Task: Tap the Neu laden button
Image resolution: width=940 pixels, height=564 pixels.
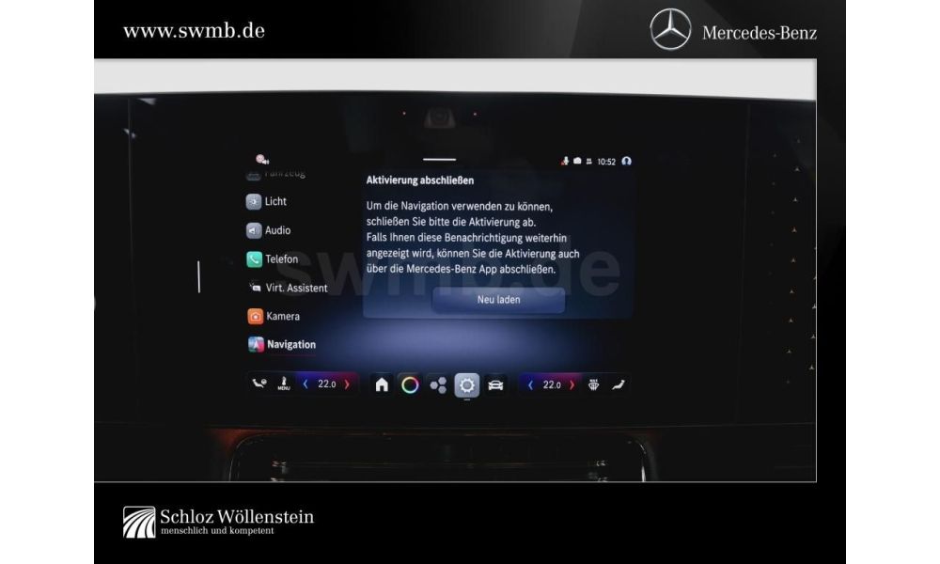Action: coord(498,300)
